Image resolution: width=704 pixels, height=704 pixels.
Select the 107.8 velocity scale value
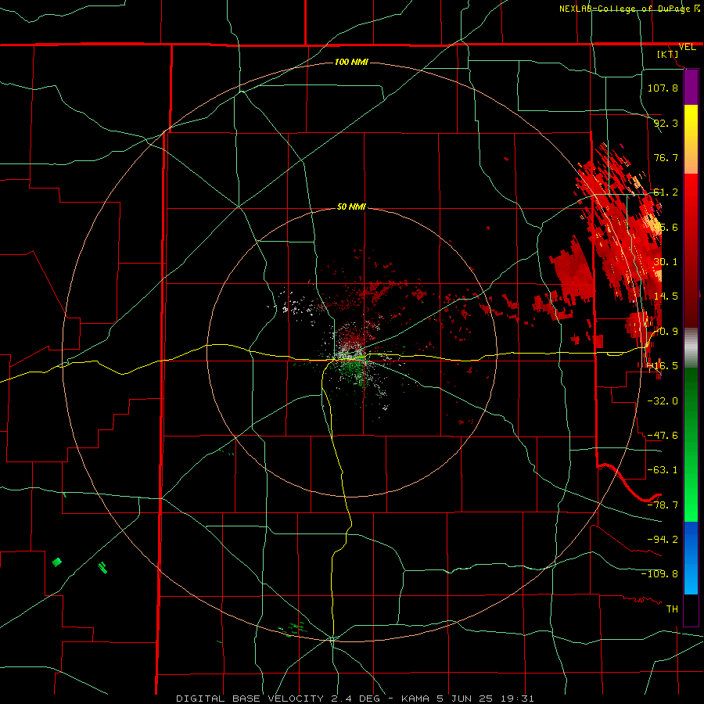point(663,88)
